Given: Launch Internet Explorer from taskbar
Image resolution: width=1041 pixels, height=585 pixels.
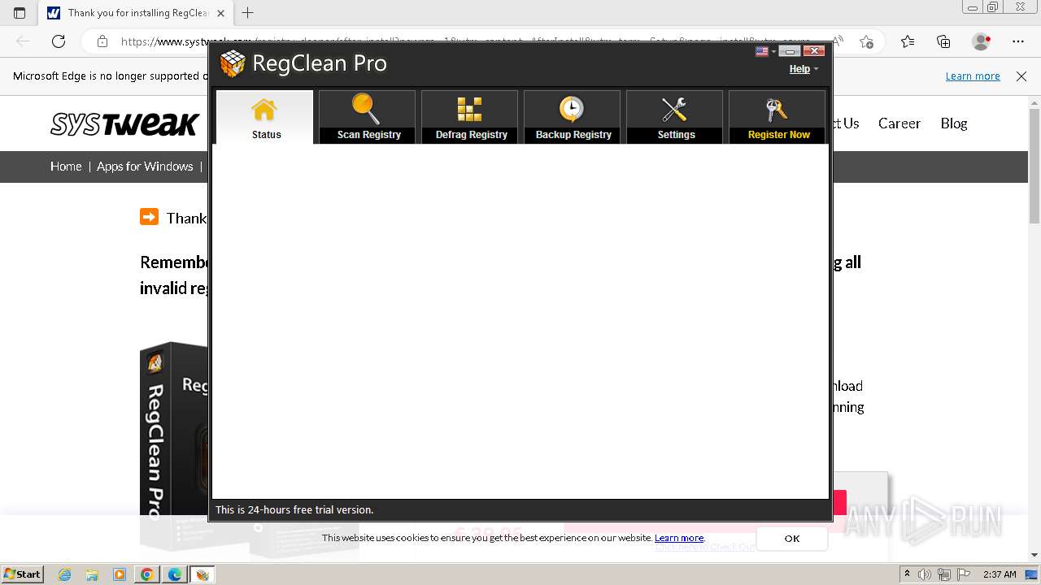Looking at the screenshot, I should point(65,574).
